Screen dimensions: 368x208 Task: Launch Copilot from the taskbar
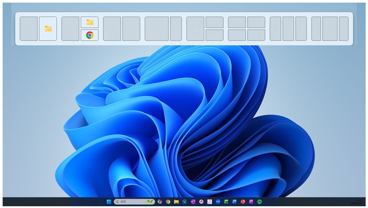click(160, 202)
